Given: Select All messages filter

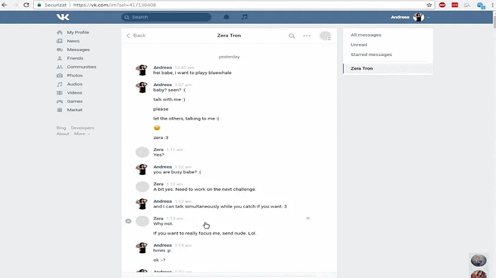Looking at the screenshot, I should tap(366, 35).
